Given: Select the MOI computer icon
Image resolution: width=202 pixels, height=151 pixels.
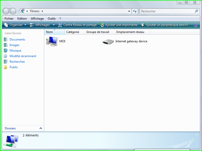Looking at the screenshot, I should point(52,41).
